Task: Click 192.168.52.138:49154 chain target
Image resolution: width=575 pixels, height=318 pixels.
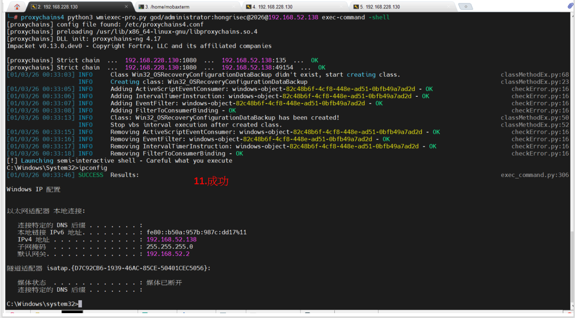Action: 258,68
